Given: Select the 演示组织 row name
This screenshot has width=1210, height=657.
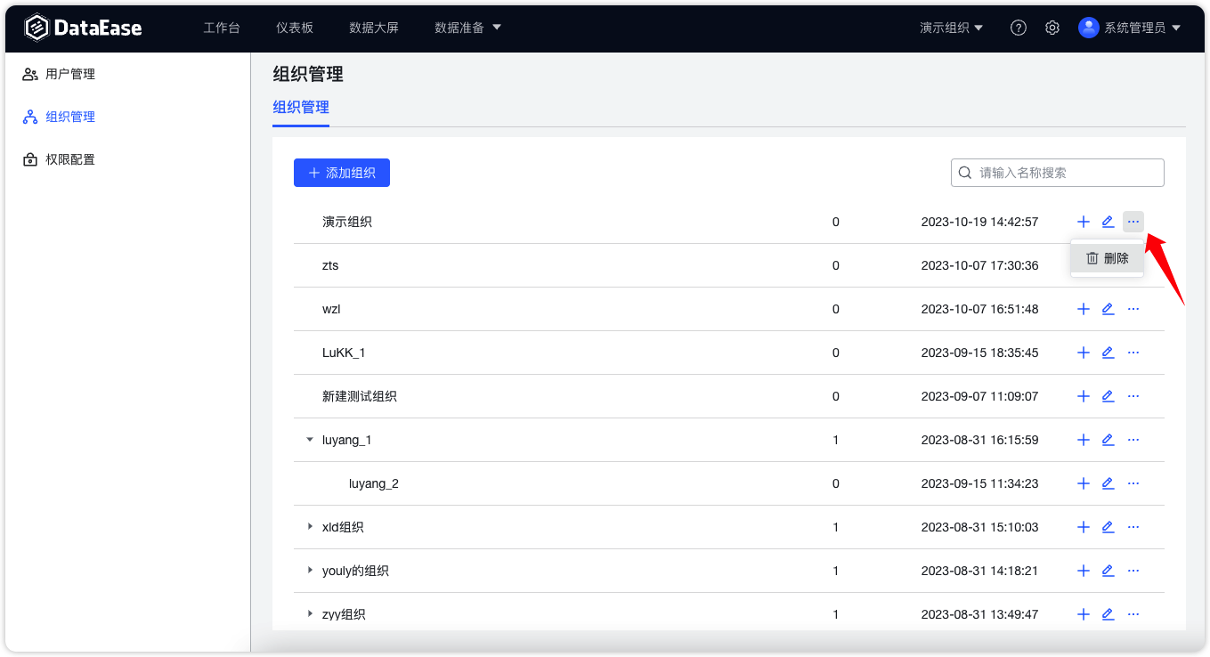Looking at the screenshot, I should coord(347,222).
